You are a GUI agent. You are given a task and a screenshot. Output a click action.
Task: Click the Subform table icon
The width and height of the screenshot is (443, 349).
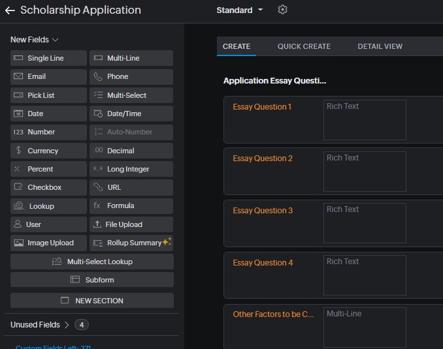[75, 280]
